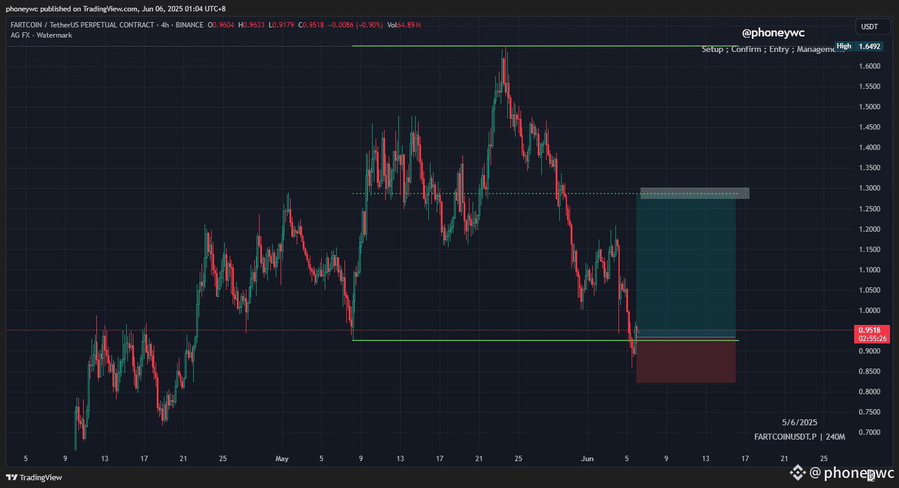Click the 0.7500 price axis label
Screen dimensions: 899x488
pyautogui.click(x=870, y=412)
